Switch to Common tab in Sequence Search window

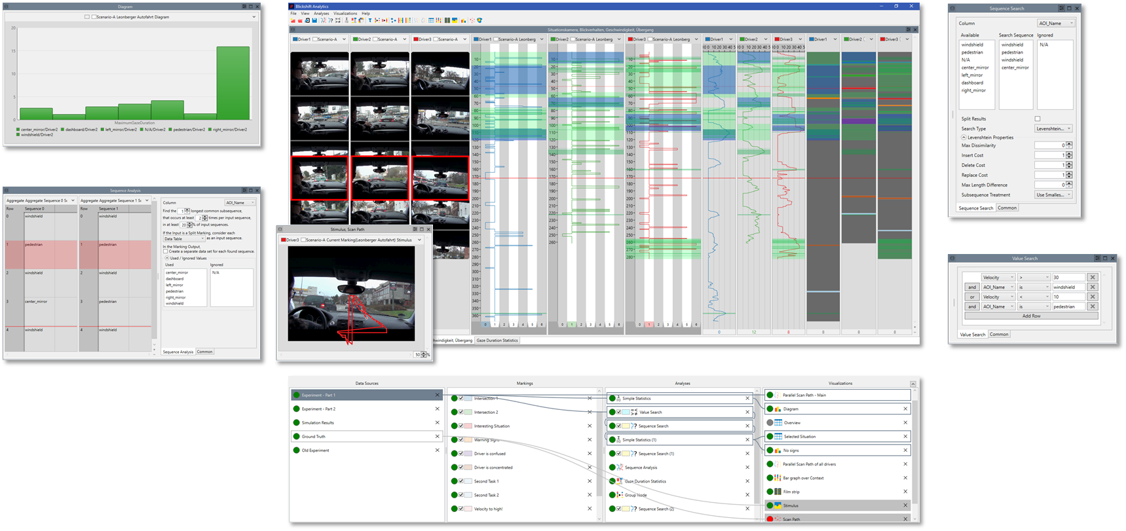[1007, 208]
